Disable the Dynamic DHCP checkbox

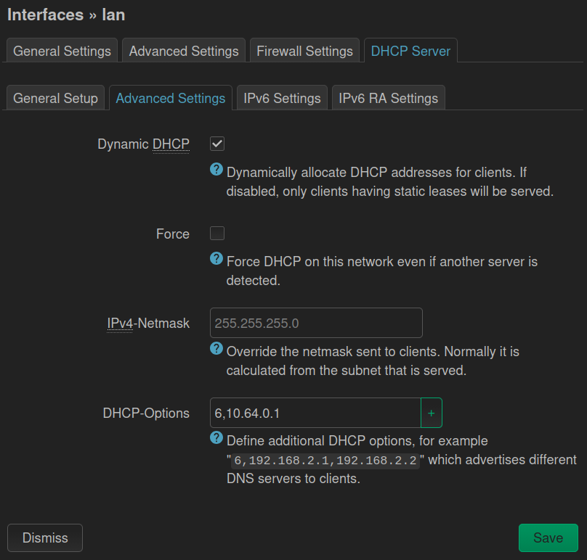coord(217,144)
